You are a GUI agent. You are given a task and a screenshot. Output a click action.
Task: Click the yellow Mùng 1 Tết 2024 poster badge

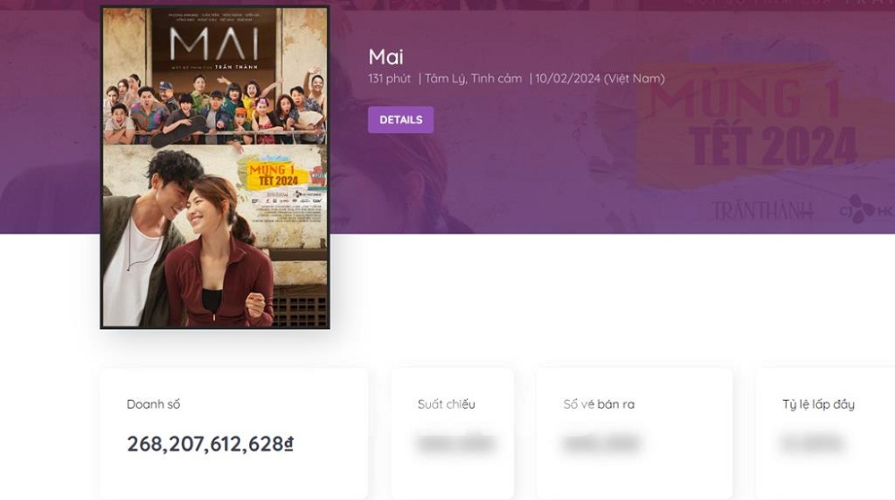[x=274, y=173]
